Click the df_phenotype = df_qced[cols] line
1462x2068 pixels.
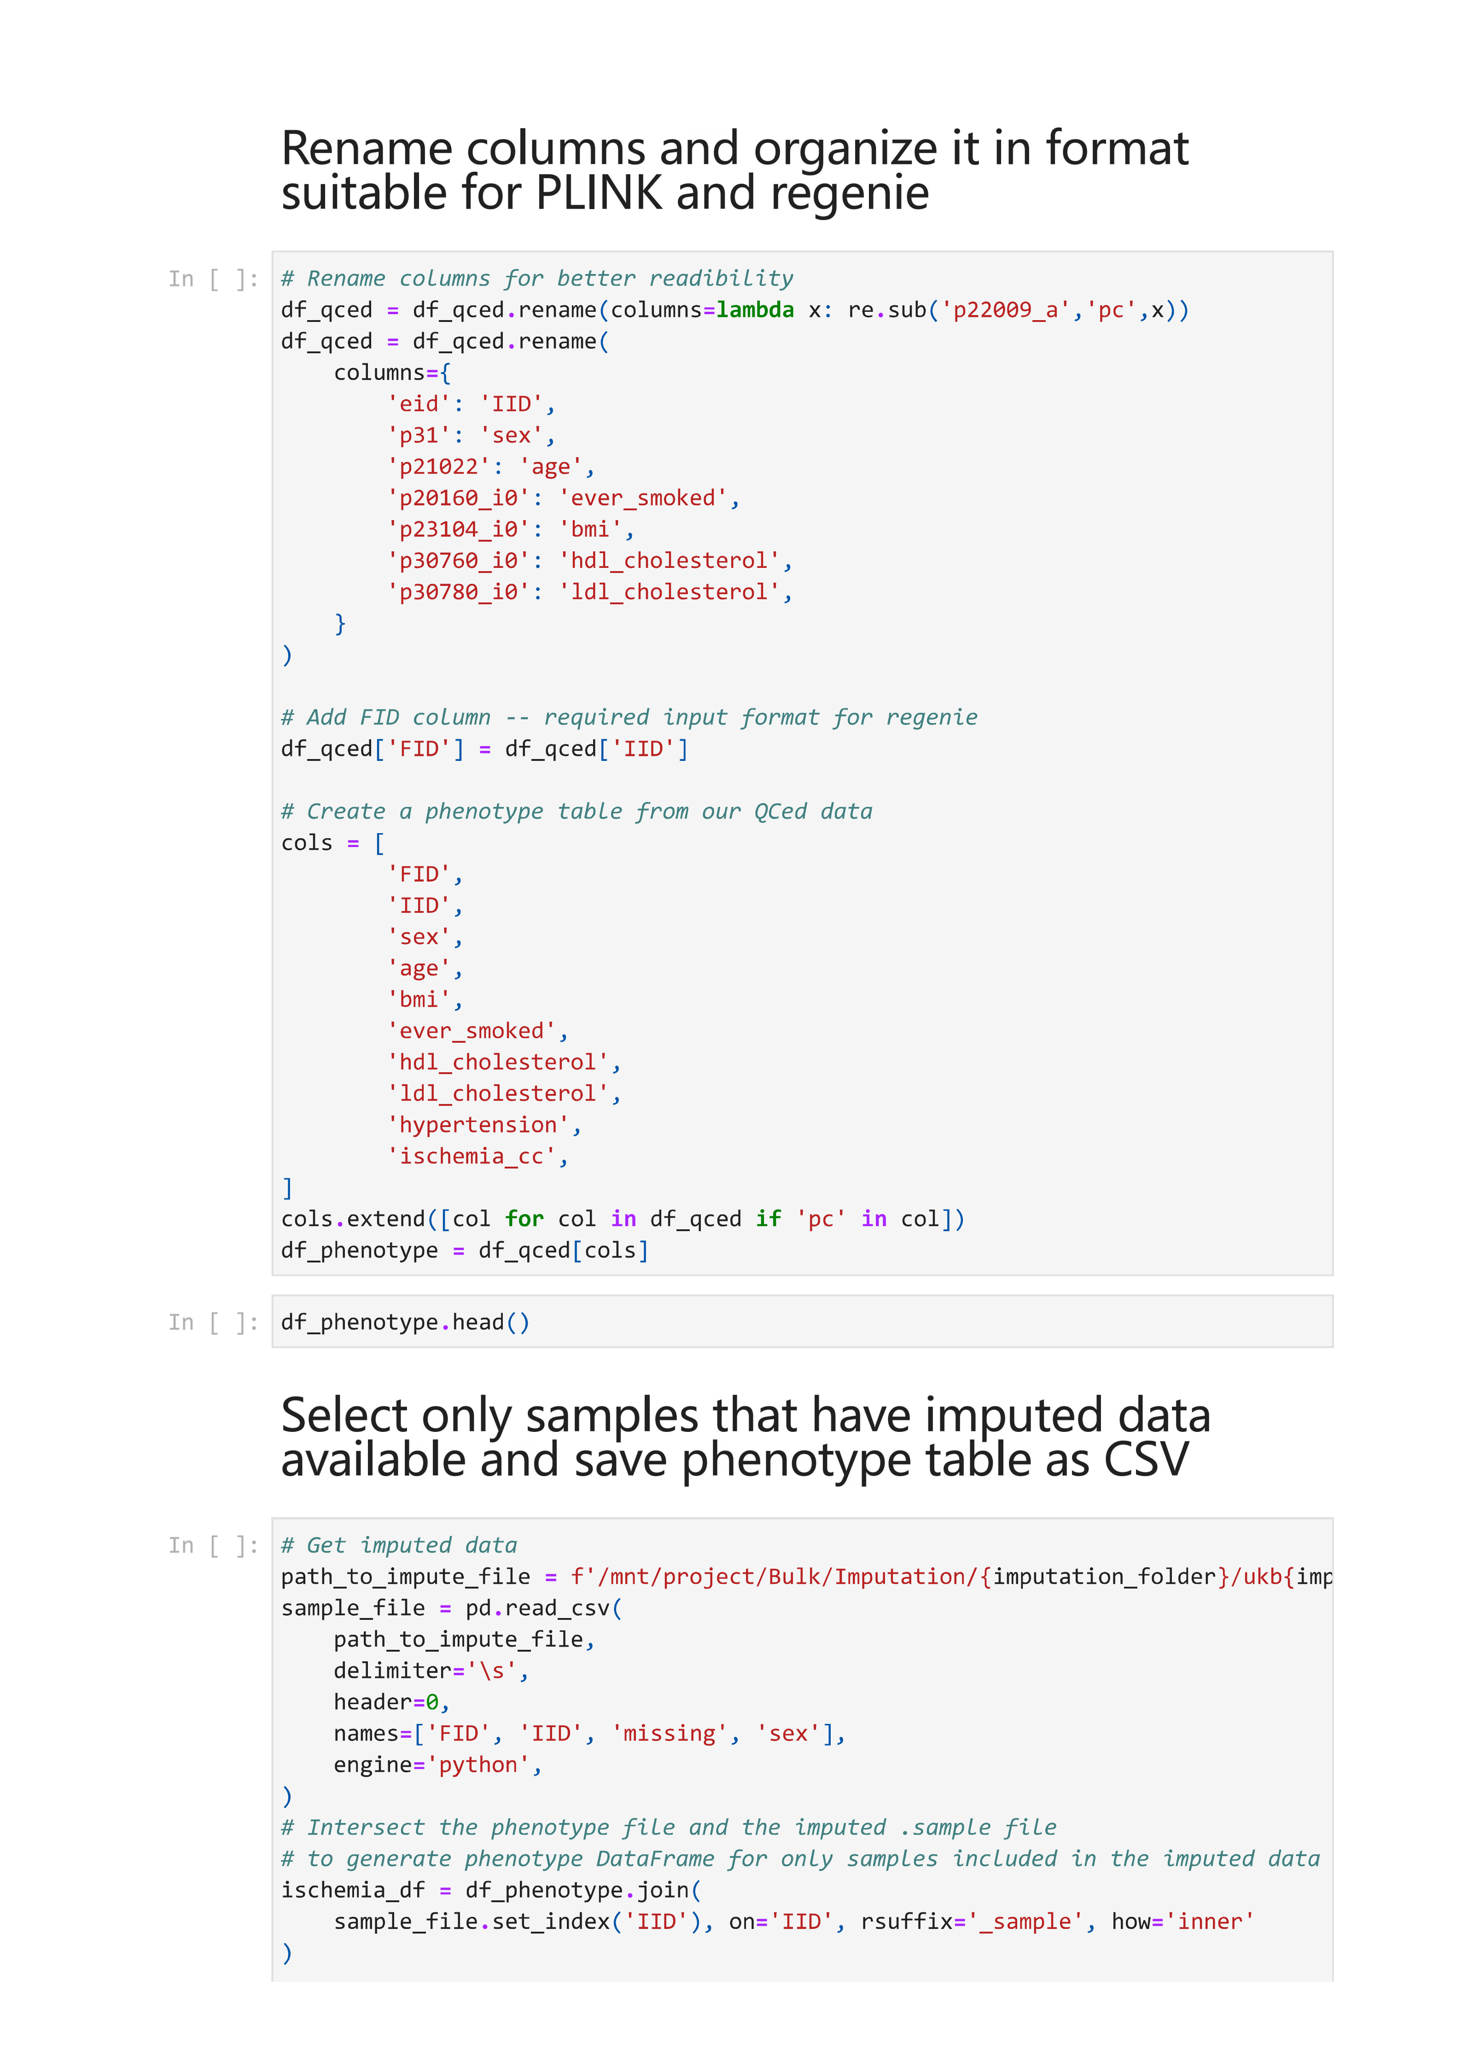464,1251
